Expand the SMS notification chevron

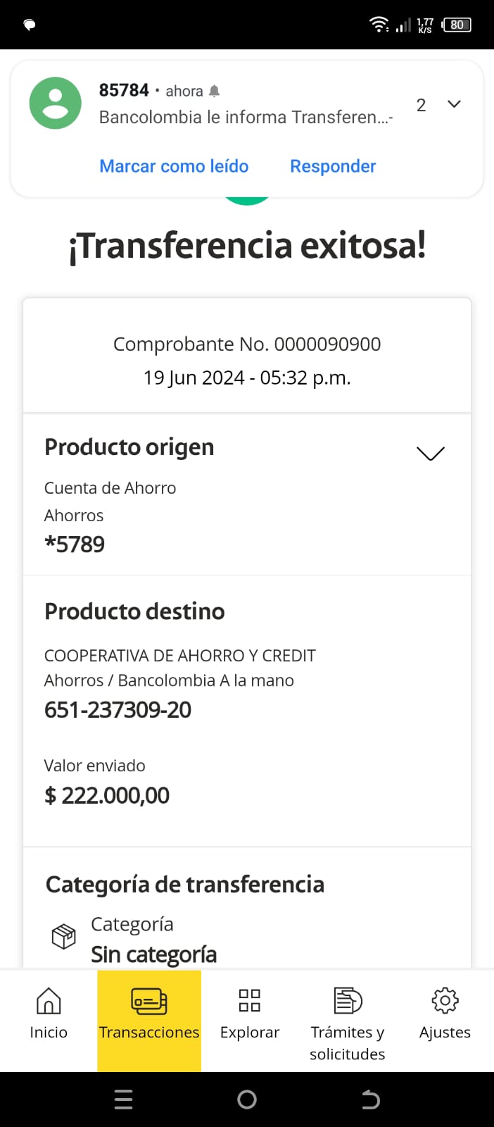455,104
